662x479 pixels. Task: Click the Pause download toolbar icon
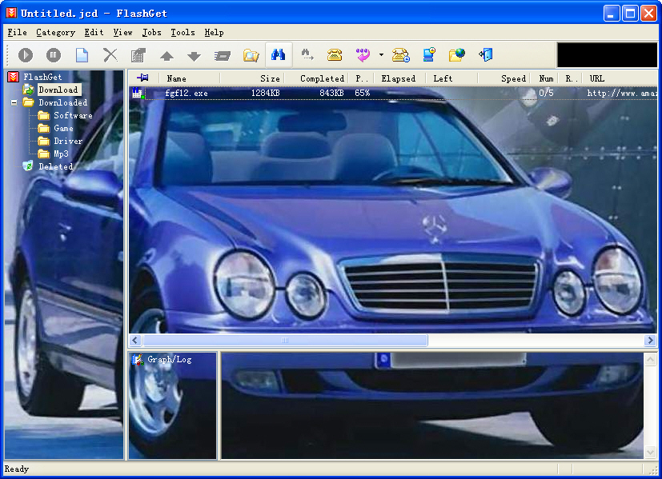pos(53,55)
